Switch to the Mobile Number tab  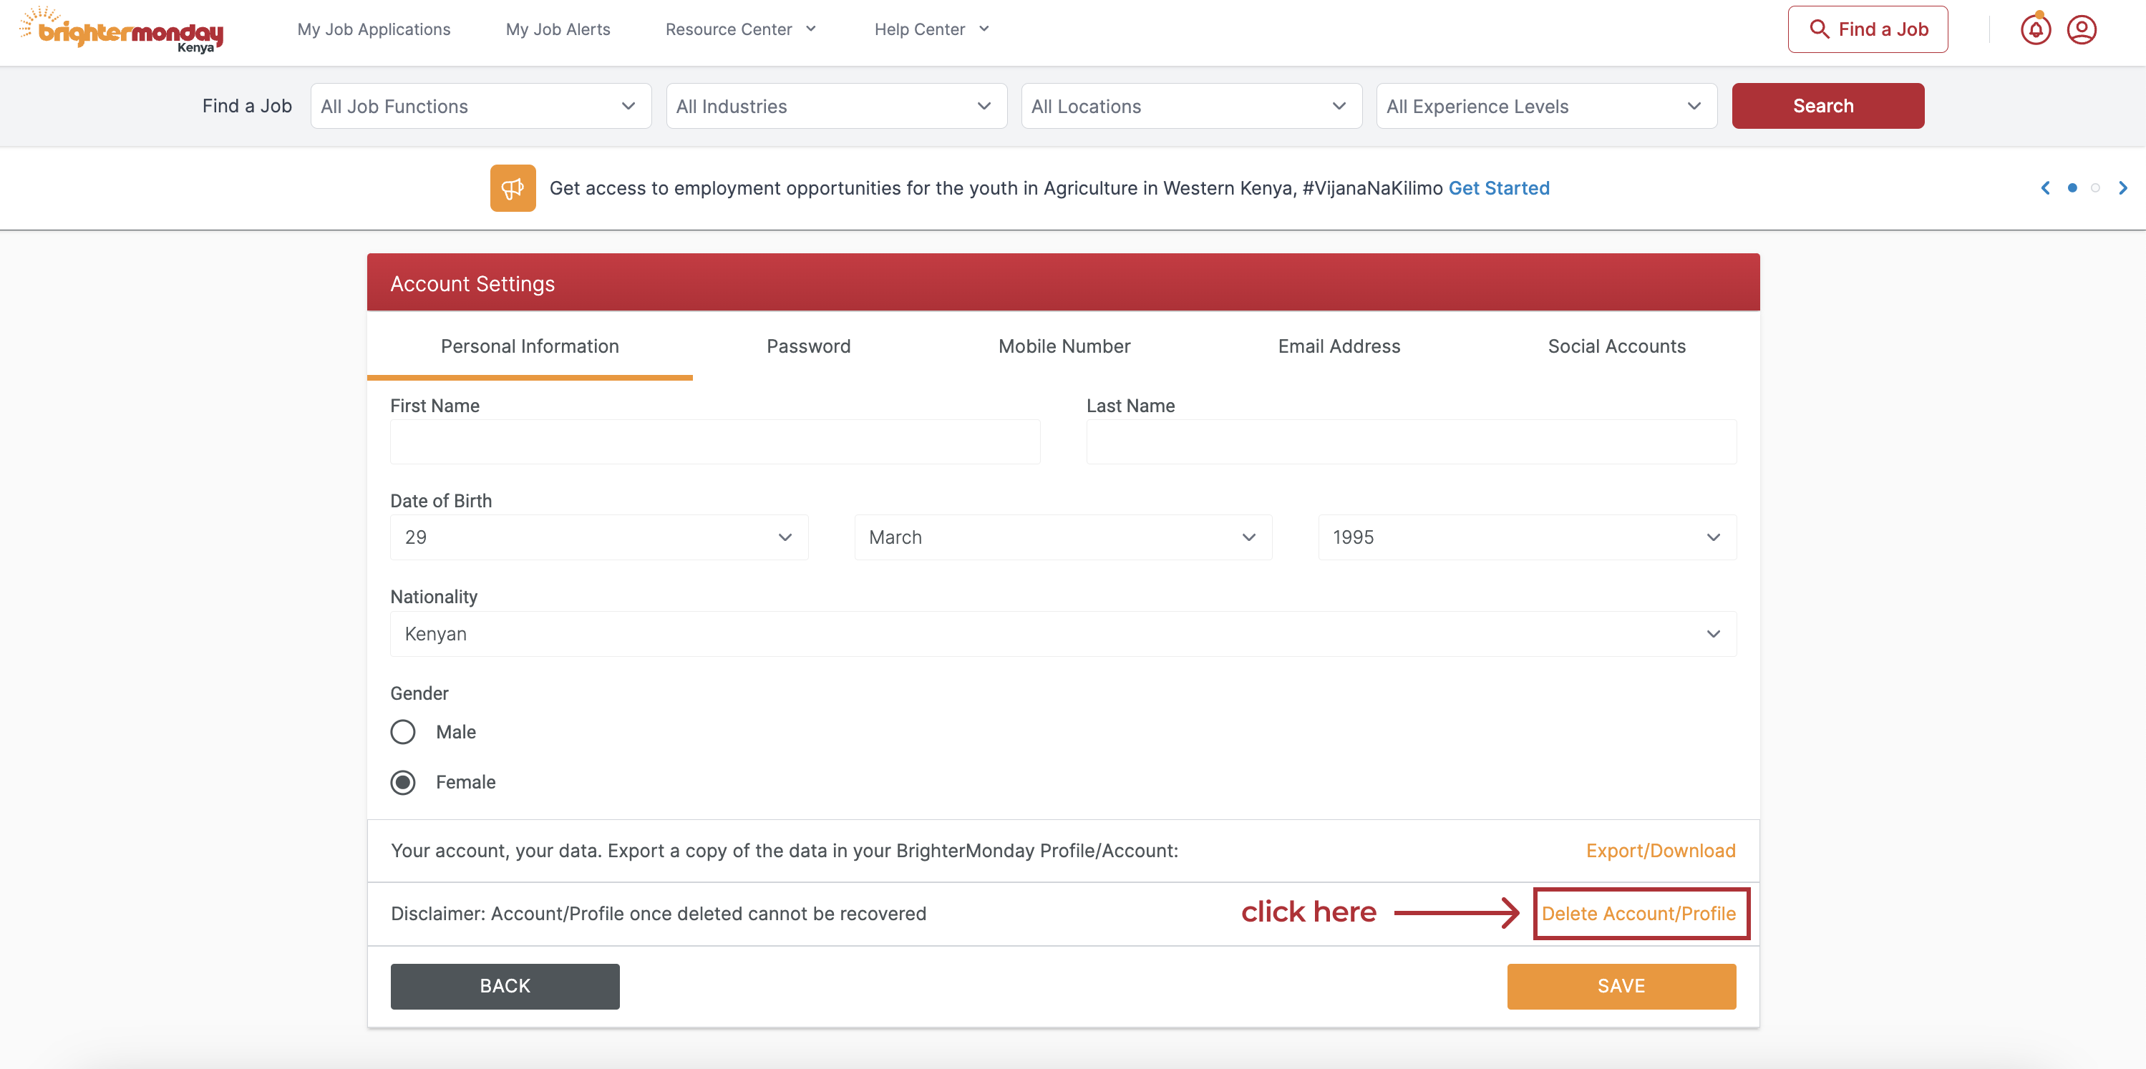point(1064,346)
